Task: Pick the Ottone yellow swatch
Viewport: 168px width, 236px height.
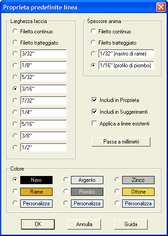Action: coord(138,192)
